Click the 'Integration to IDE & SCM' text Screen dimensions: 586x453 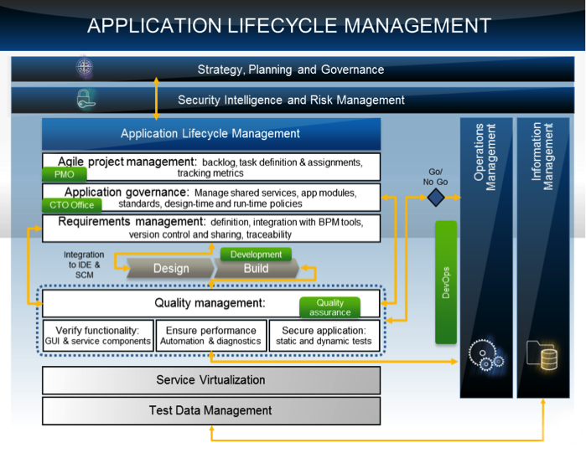coord(84,265)
